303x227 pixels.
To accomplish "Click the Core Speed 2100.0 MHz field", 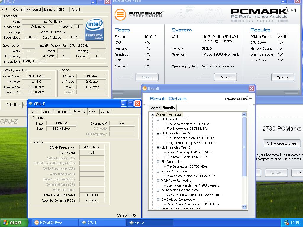I will tap(36, 76).
